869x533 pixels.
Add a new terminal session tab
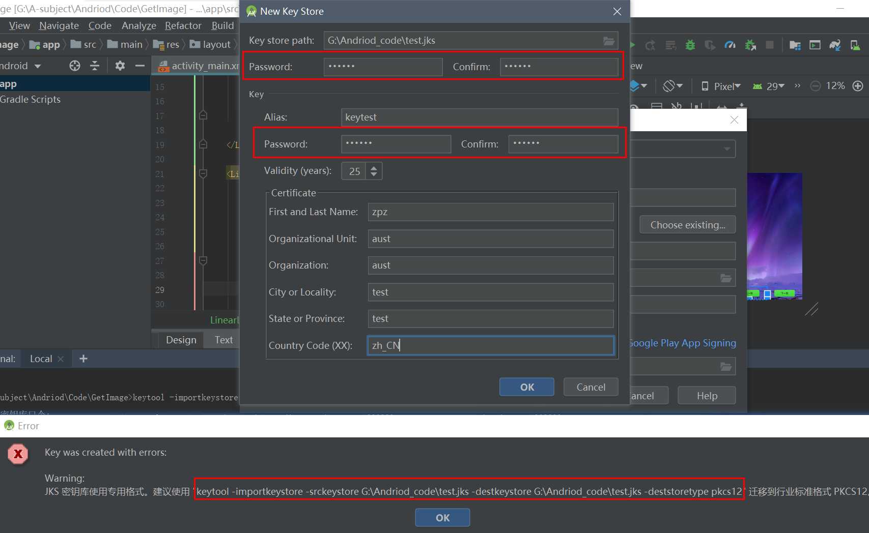coord(83,359)
